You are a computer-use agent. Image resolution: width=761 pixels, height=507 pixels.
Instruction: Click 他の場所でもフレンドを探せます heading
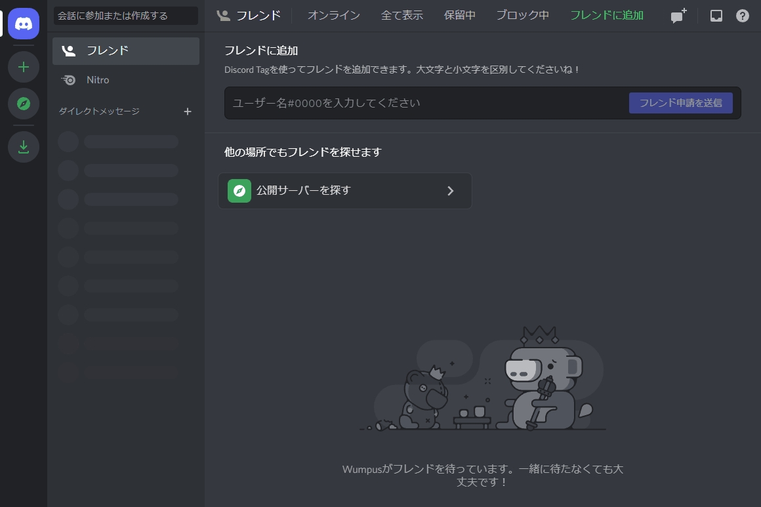[x=303, y=152]
